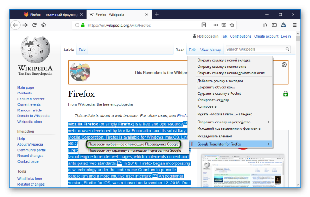Screen dimensions: 310x197
Task: Close the 'Firefox — отличный браузер' tab
Action: coord(81,15)
